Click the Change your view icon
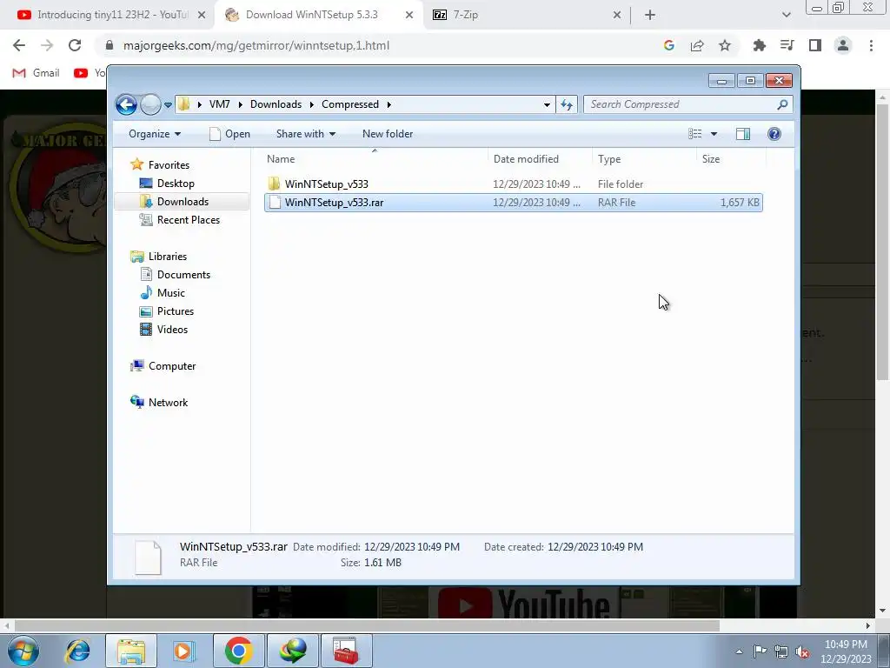 pos(695,134)
